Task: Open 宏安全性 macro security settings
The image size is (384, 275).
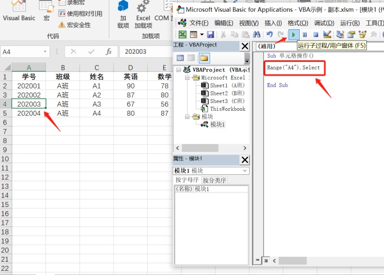Action: point(75,25)
